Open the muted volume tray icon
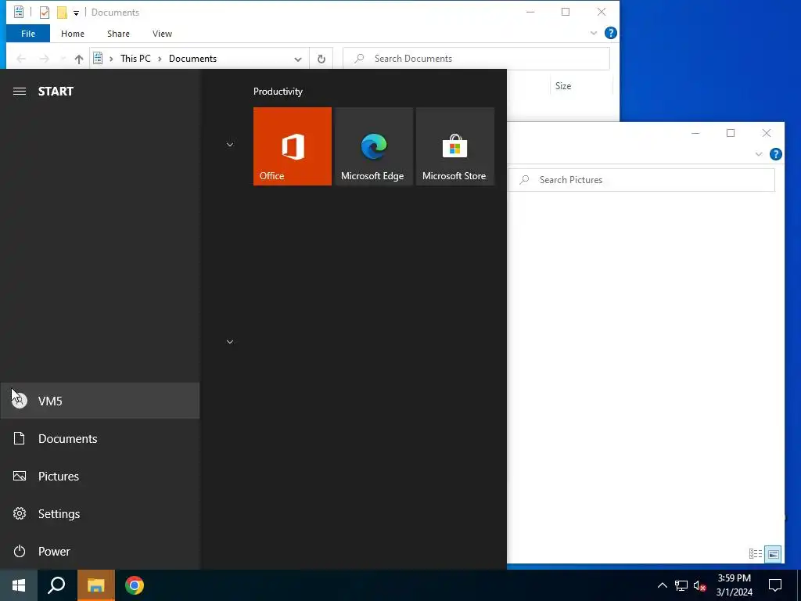This screenshot has height=601, width=801. point(700,585)
